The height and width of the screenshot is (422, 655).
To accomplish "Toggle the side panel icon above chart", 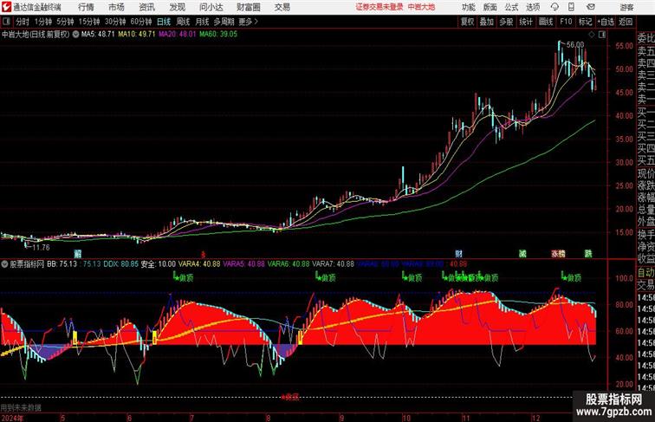I will coord(602,35).
